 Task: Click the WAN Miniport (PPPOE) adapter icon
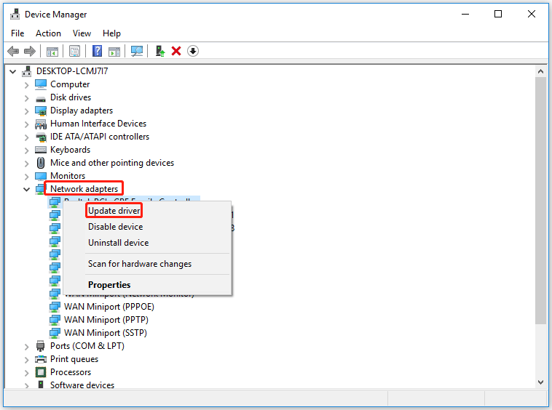(55, 307)
